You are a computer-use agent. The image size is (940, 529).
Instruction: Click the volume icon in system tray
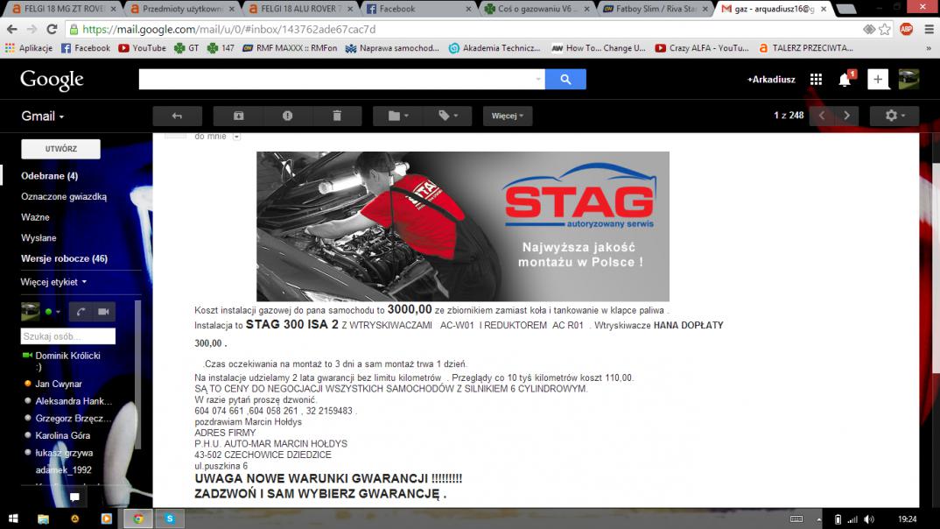pyautogui.click(x=868, y=519)
